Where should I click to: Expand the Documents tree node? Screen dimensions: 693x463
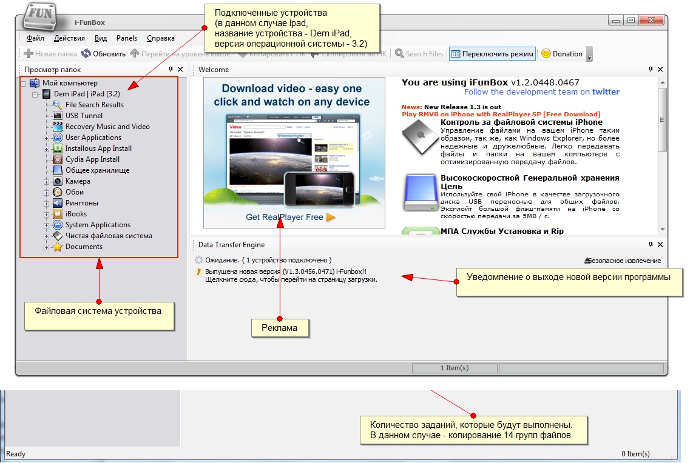(x=46, y=247)
